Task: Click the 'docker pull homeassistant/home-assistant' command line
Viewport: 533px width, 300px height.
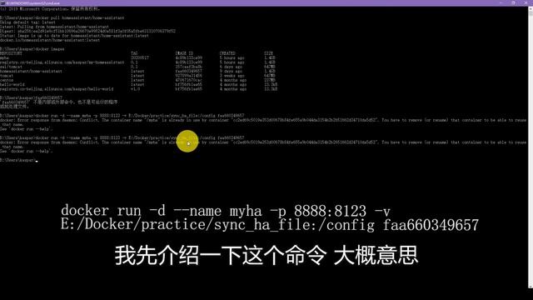Action: tap(62, 17)
